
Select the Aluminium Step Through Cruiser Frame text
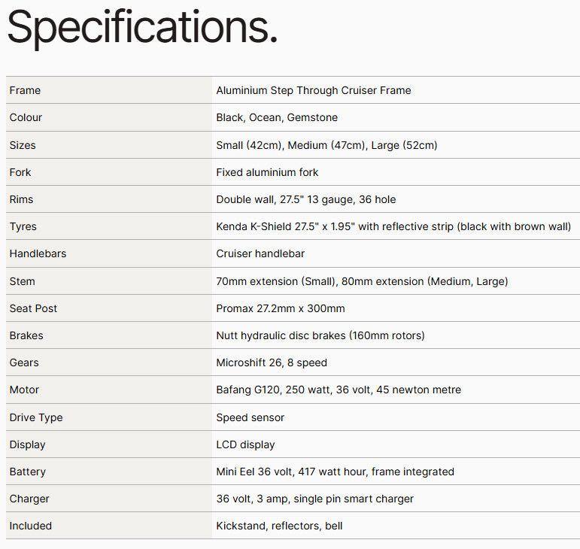click(313, 90)
